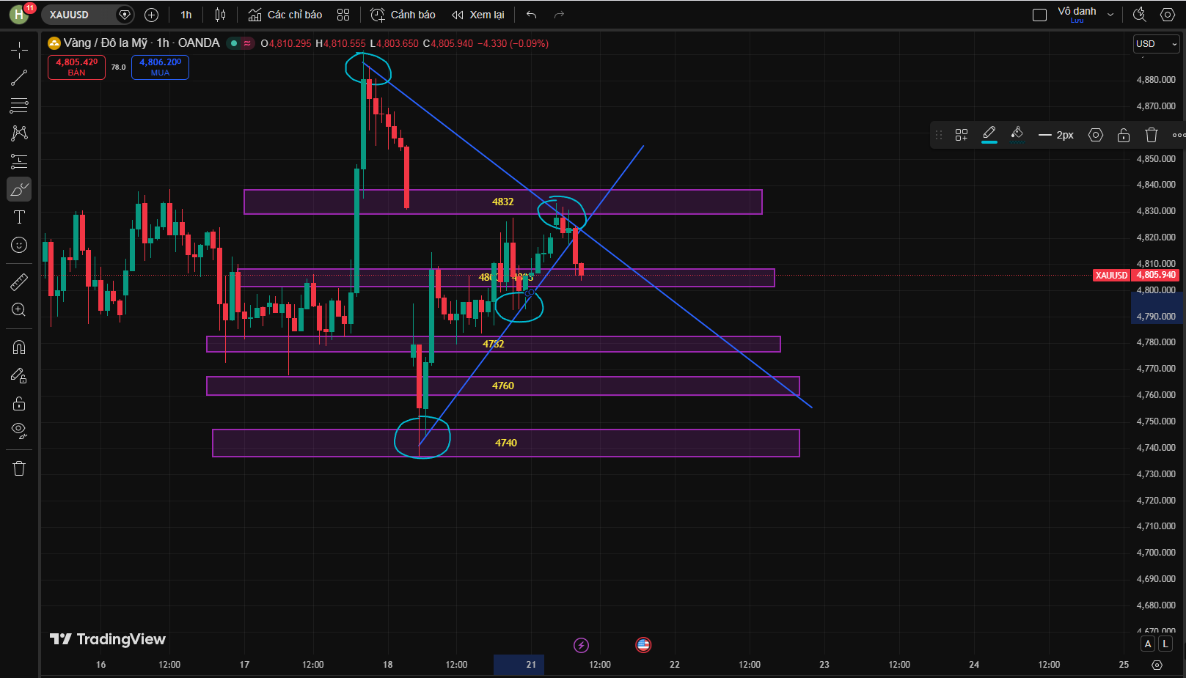This screenshot has width=1186, height=678.
Task: Open the Fibonacci/Gann tools group
Action: click(x=19, y=106)
